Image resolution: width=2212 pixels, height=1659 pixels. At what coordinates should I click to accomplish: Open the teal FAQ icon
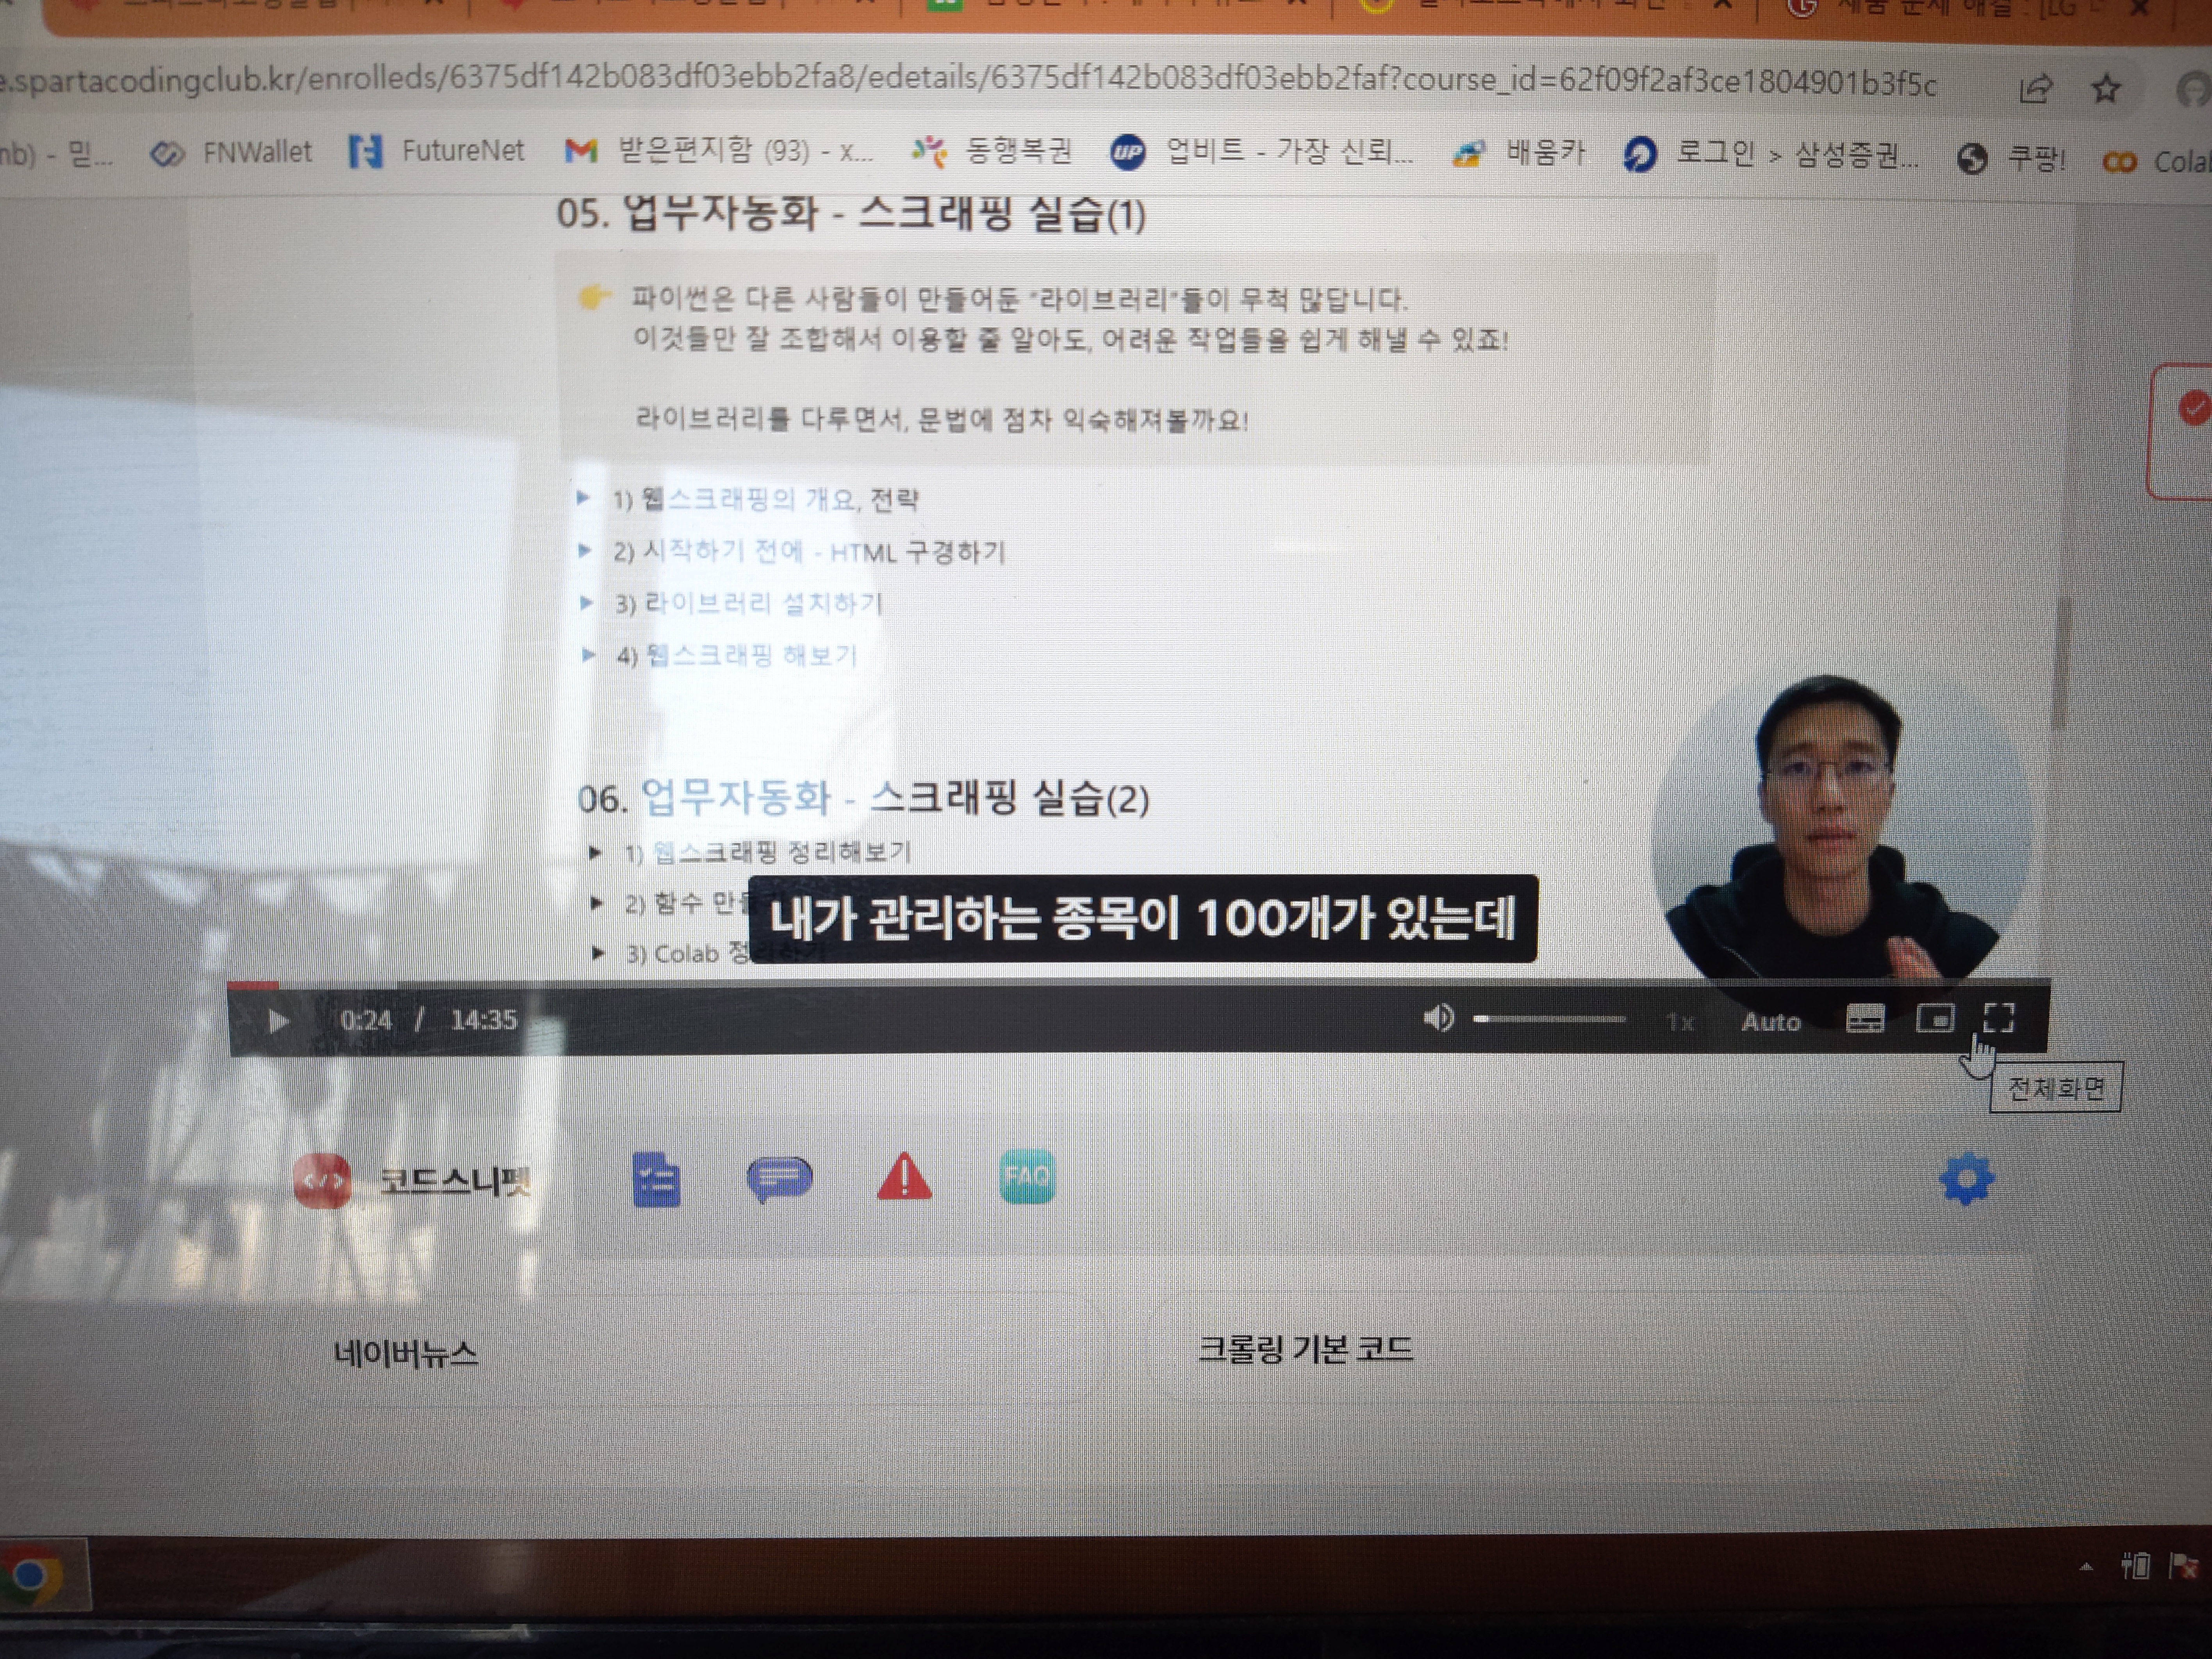point(1027,1177)
